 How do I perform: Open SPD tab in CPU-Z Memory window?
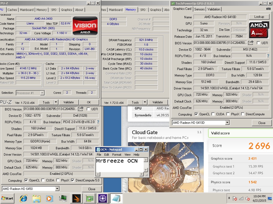[143, 10]
